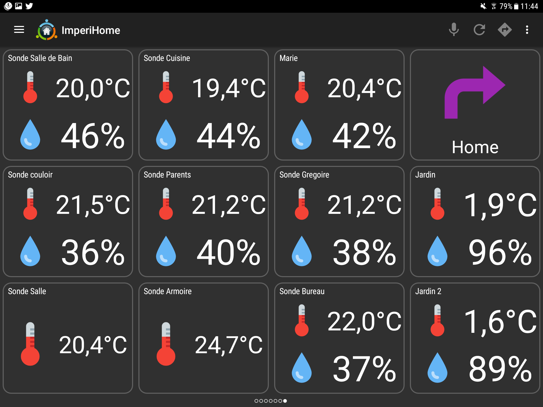Tap the Sonde Armoire thermometer icon

click(x=166, y=344)
